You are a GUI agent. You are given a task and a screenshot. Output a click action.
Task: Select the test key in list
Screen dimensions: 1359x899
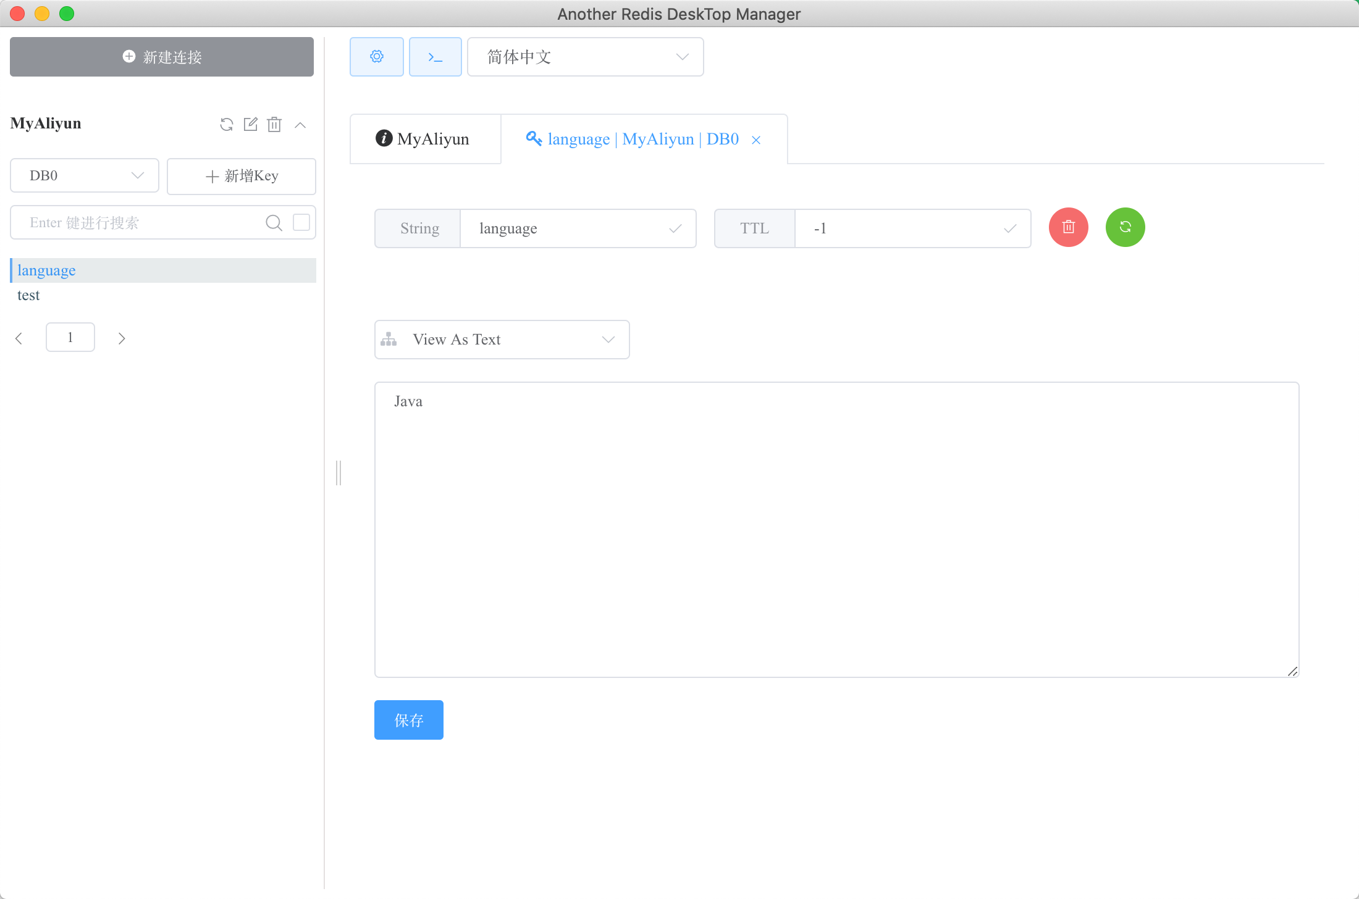(28, 295)
